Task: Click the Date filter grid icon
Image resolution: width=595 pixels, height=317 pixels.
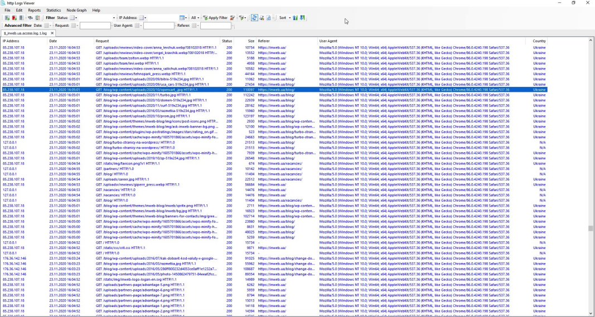Action: tap(47, 26)
